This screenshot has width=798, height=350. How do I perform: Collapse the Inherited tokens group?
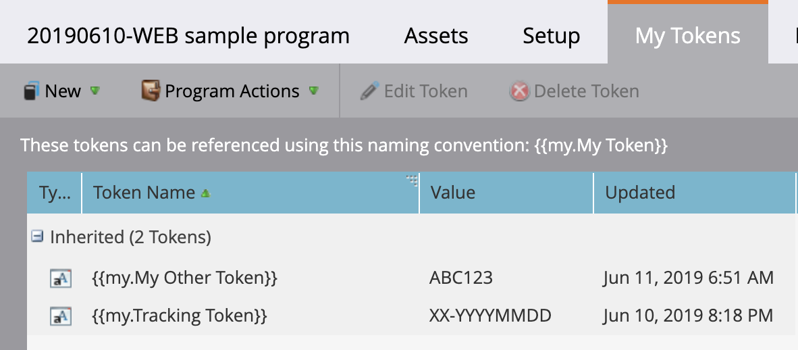point(38,236)
